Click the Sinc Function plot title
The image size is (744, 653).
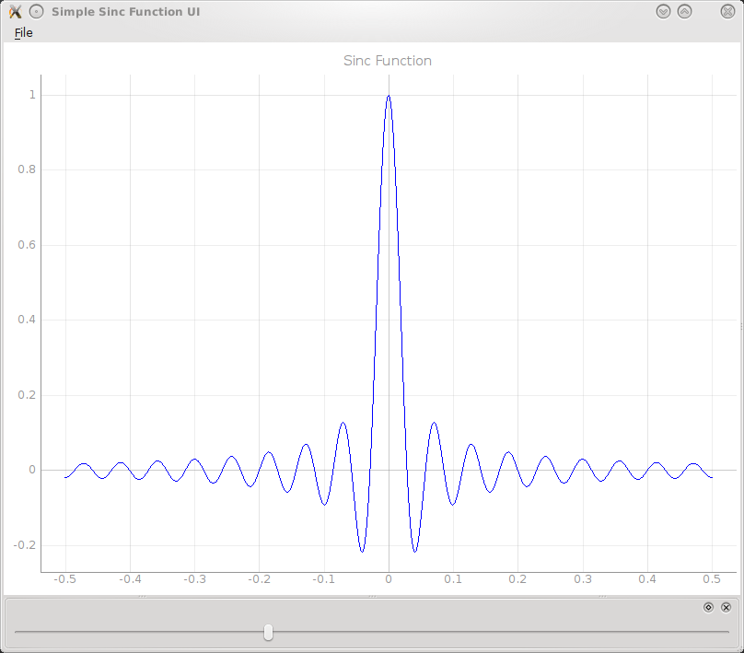point(388,61)
